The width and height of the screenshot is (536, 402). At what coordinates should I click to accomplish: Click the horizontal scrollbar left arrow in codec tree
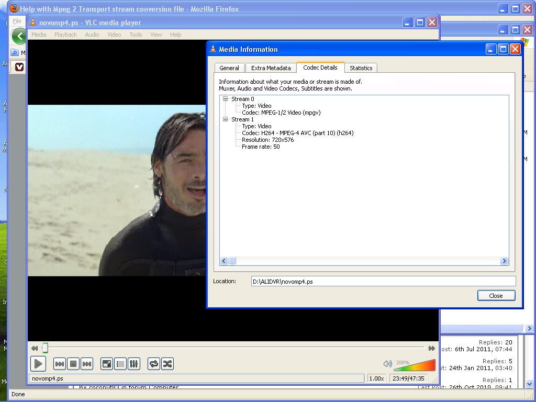tap(224, 261)
